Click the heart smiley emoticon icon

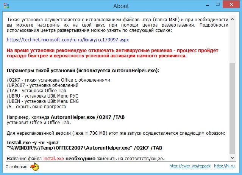pyautogui.click(x=35, y=167)
